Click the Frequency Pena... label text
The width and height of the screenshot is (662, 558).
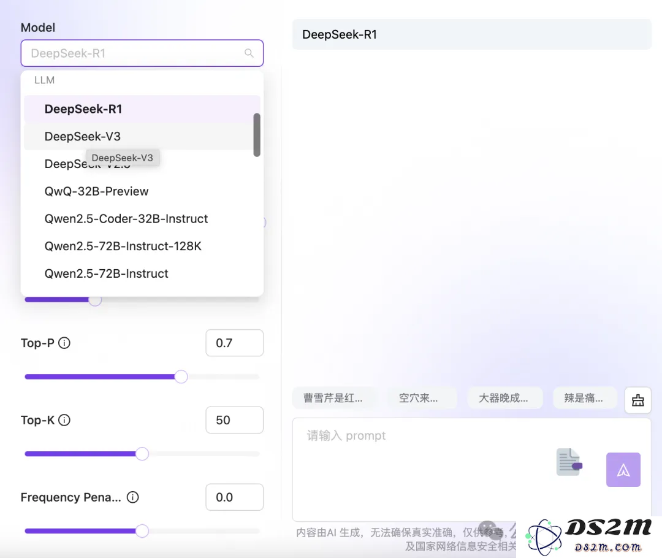(x=71, y=497)
